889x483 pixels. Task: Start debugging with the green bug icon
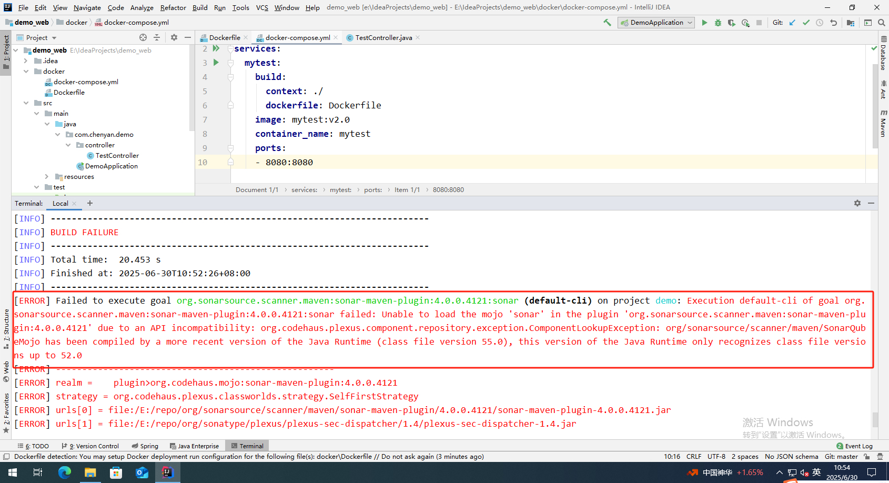click(718, 23)
